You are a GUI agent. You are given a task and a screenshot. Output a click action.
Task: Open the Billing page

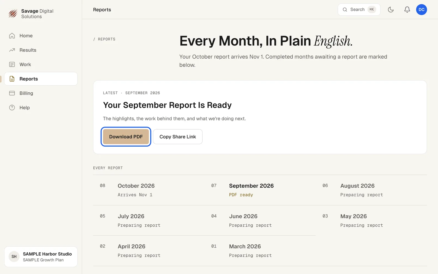coord(41,93)
